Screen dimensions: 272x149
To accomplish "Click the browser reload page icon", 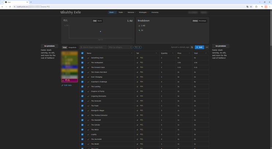I will pyautogui.click(x=10, y=7).
